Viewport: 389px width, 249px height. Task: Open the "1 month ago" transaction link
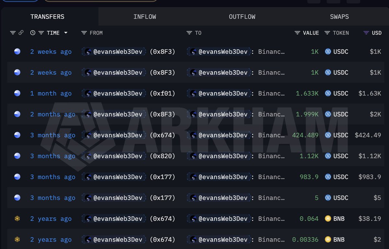point(51,93)
